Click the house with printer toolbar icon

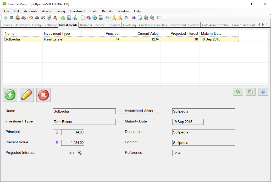(x=18, y=17)
